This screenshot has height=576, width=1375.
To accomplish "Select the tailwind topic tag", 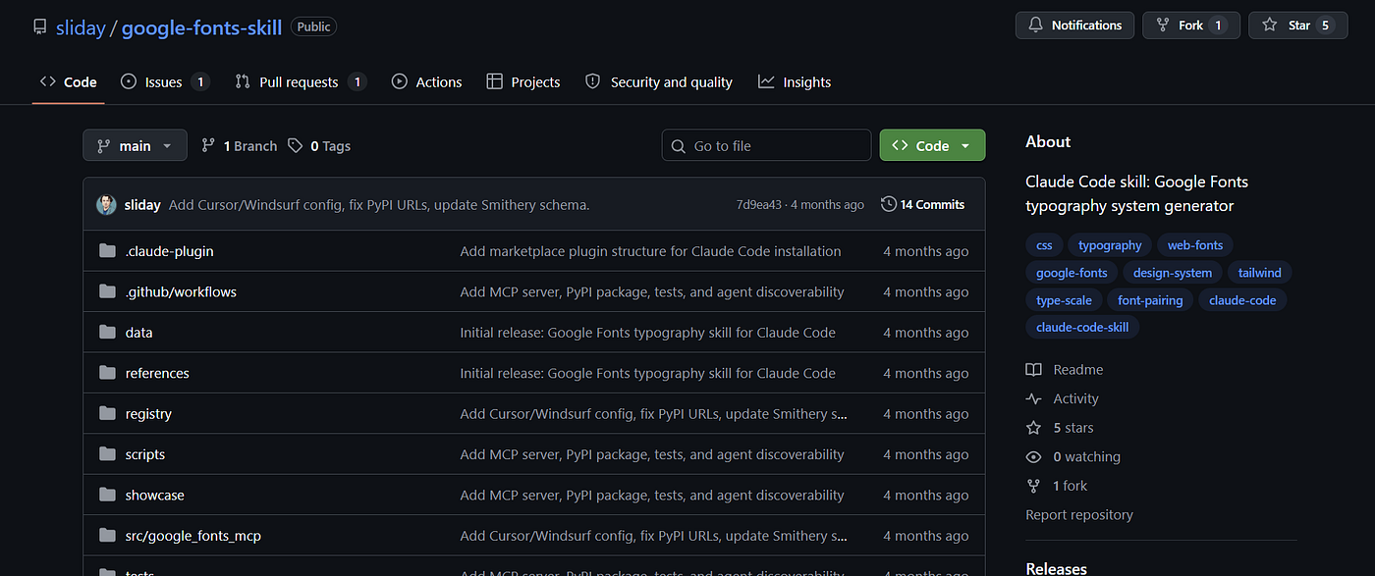I will [x=1259, y=273].
